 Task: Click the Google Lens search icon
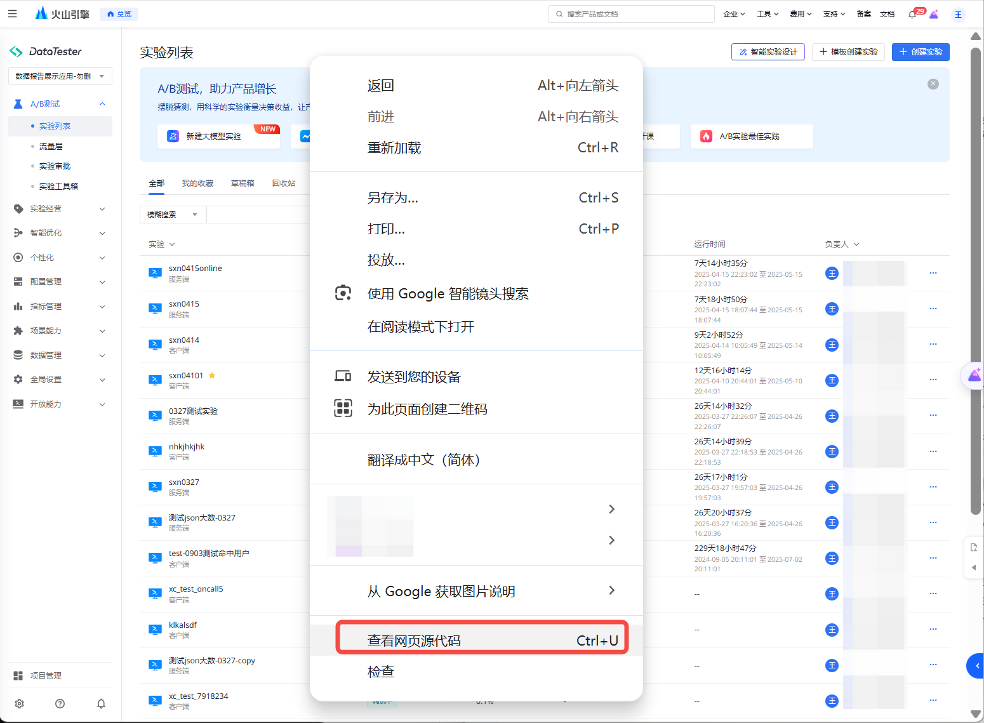[x=343, y=293]
